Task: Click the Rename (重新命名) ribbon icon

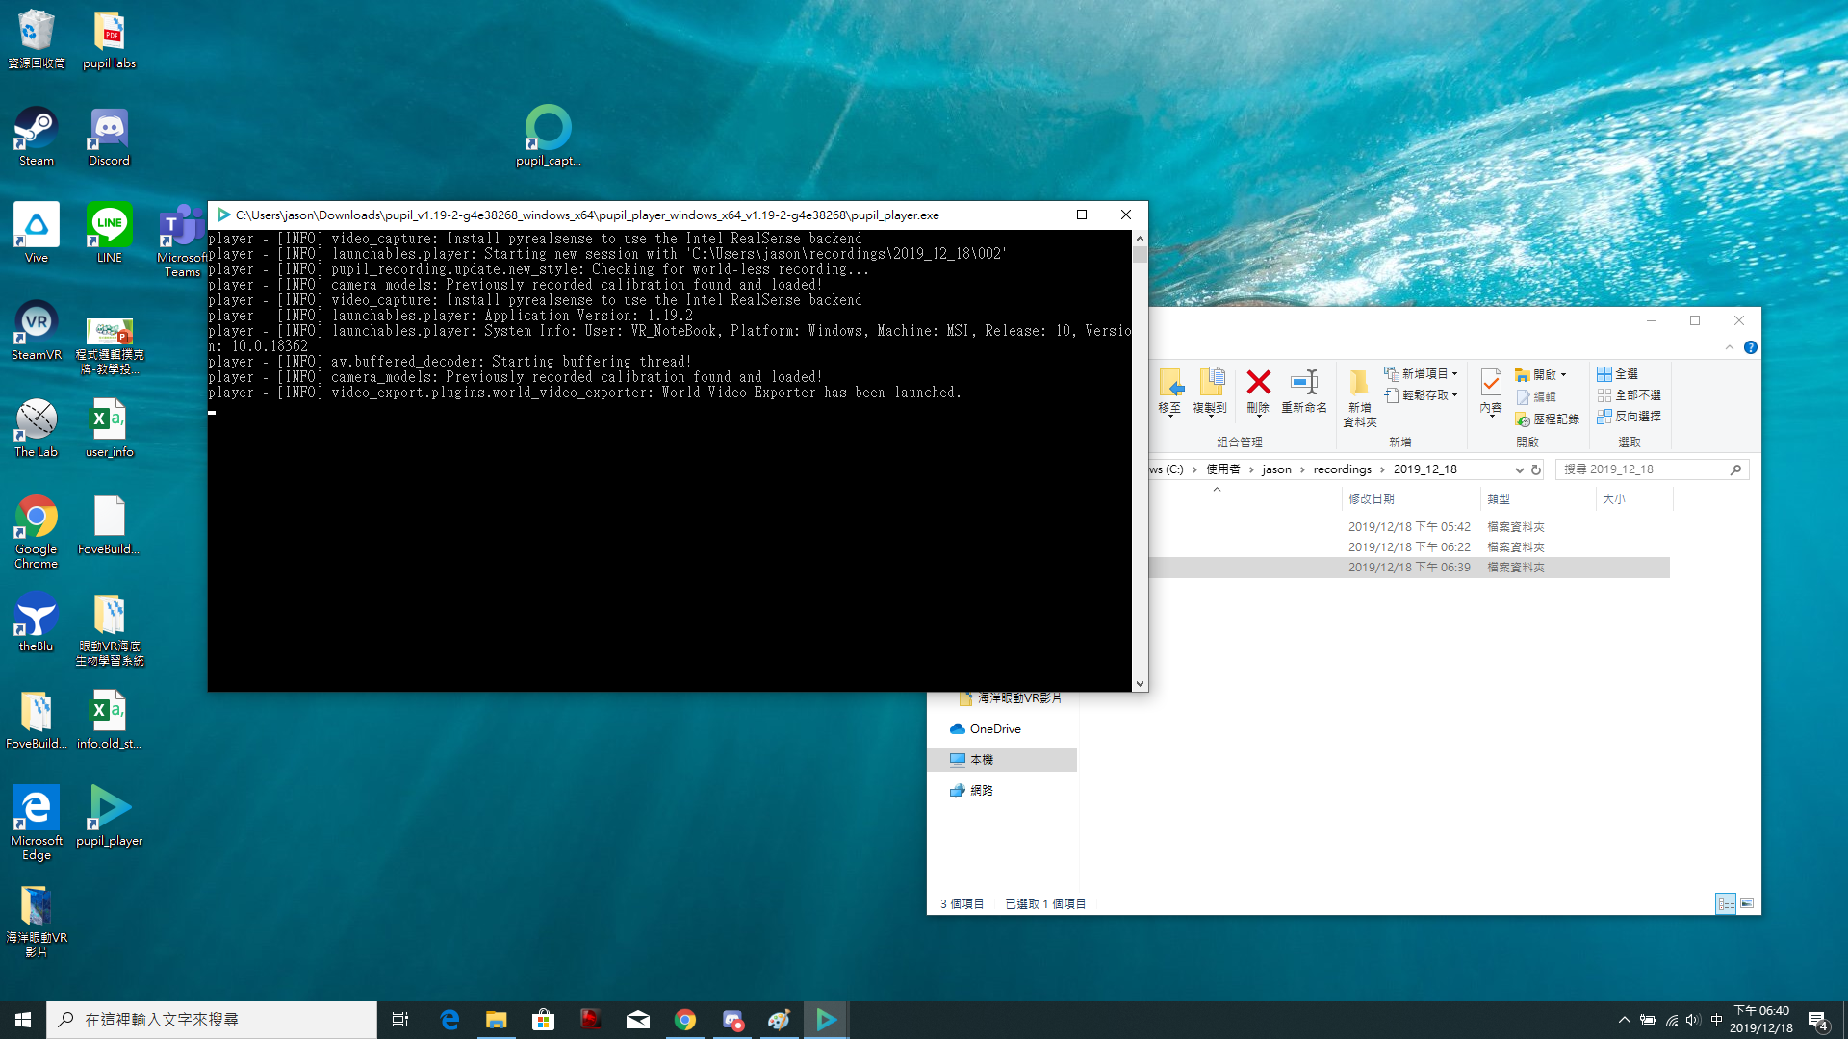Action: (1304, 392)
